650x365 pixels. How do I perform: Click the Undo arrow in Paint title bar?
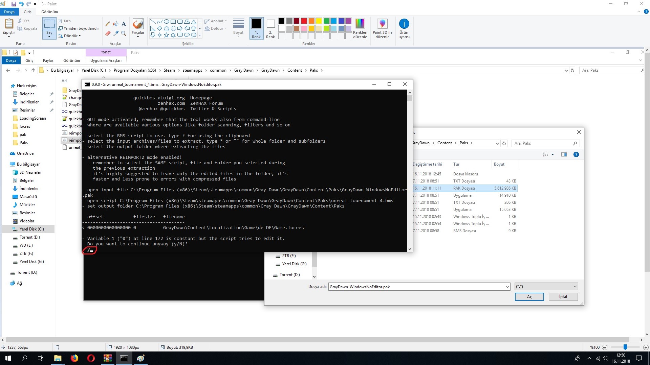click(x=21, y=4)
